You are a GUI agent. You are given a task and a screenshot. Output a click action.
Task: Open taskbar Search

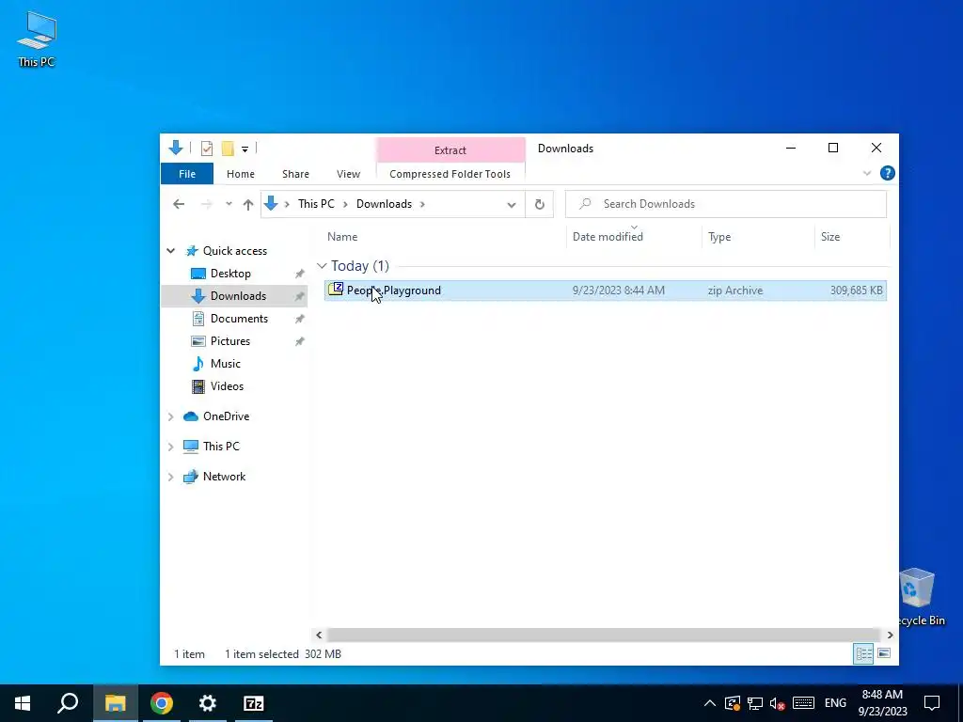[x=68, y=703]
